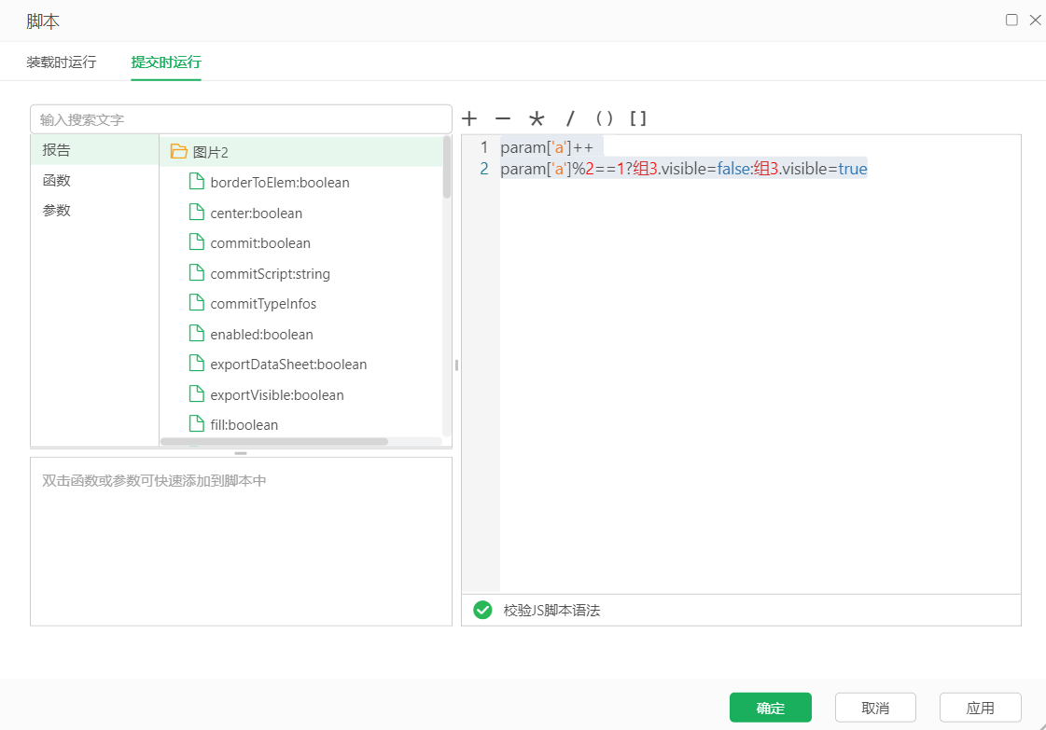Select exportDataSheet:boolean property text
This screenshot has width=1046, height=730.
tap(288, 365)
